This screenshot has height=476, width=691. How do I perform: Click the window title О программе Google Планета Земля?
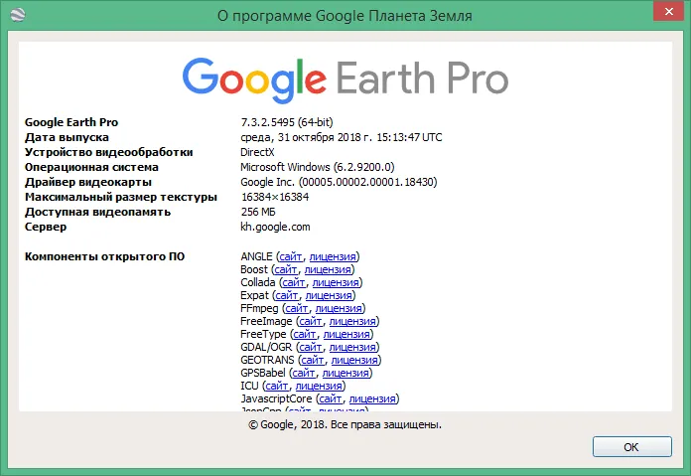pos(345,16)
